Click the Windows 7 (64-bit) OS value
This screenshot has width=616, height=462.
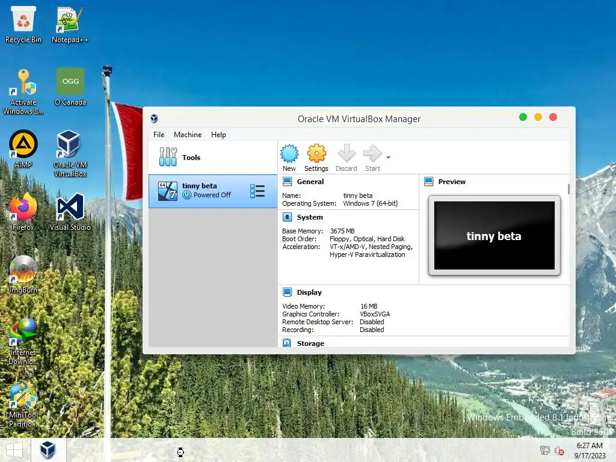click(371, 203)
